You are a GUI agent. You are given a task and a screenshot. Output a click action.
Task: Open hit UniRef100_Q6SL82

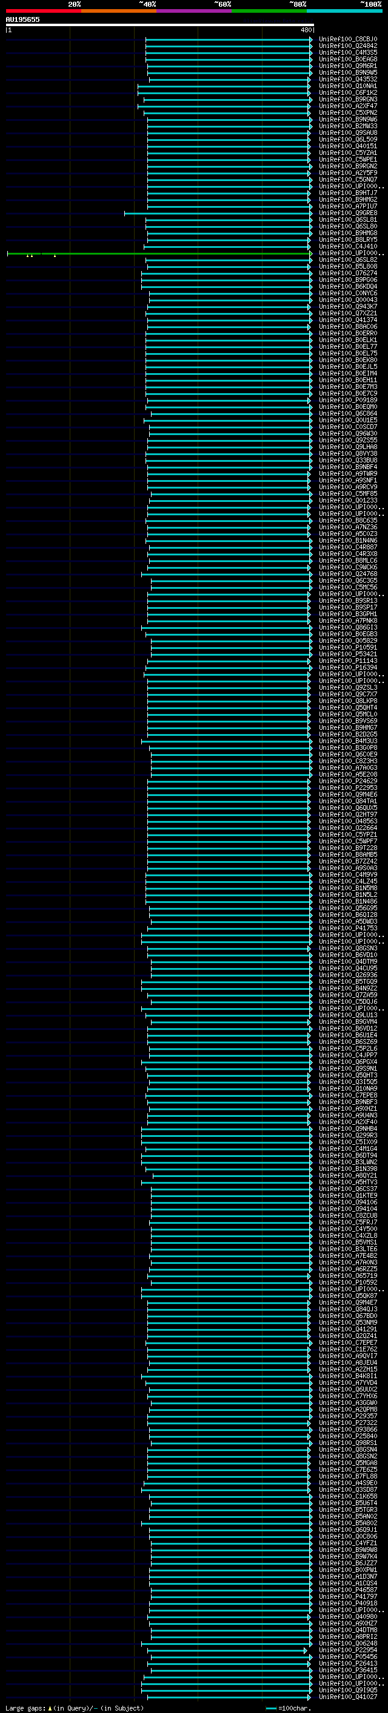click(347, 260)
